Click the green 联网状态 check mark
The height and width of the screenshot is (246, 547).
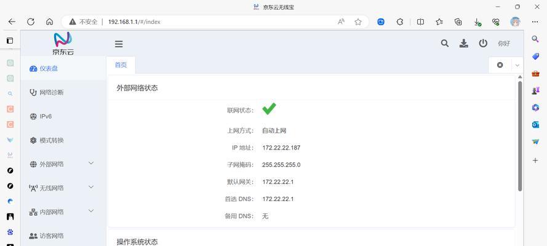(269, 109)
